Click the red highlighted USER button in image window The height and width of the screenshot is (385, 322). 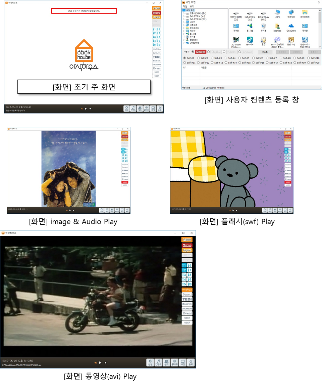[x=125, y=182]
